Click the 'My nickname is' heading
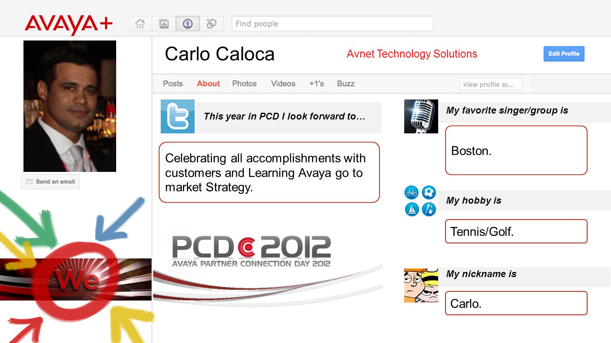 481,274
